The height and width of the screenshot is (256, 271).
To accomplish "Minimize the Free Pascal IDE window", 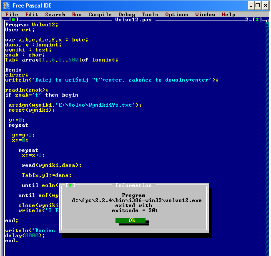I will [251, 5].
